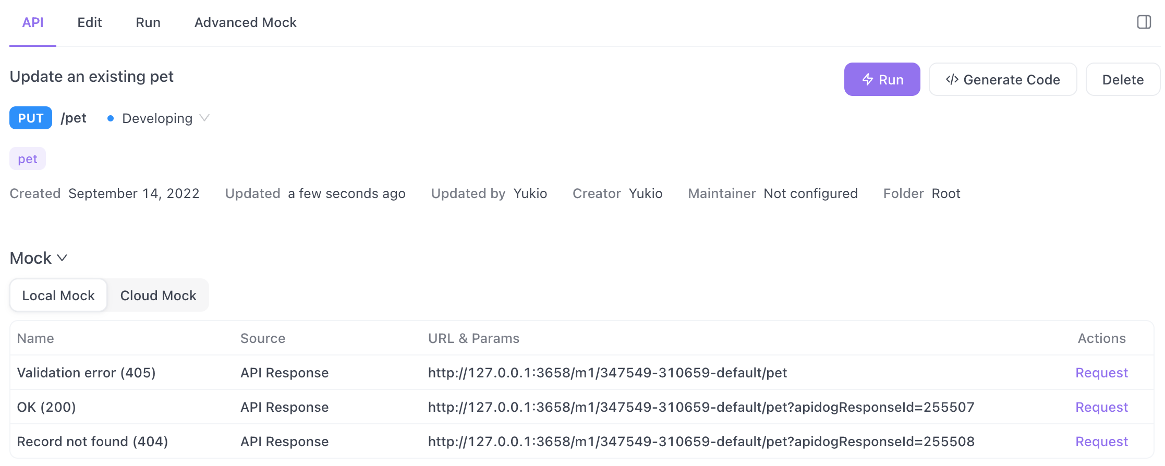
Task: Toggle the right side panel icon
Action: tap(1144, 22)
